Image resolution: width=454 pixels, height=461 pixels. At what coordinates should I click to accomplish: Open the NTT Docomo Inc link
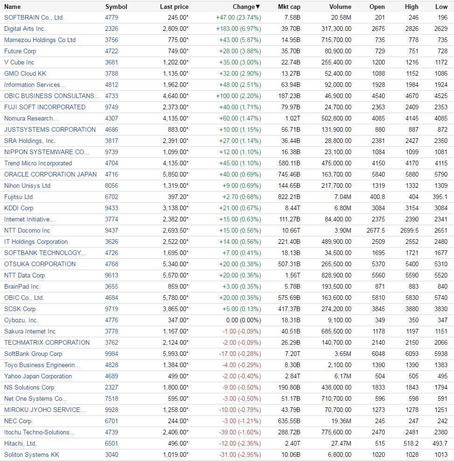pos(27,231)
